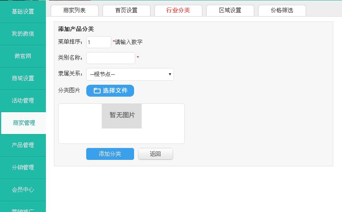Click the 添加分类 button
Viewport: 342px width, 212px height.
click(110, 154)
